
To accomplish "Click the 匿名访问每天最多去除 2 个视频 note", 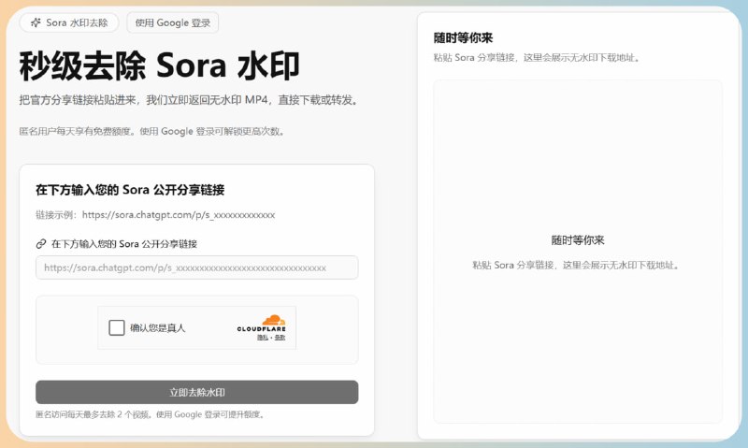I will click(151, 414).
